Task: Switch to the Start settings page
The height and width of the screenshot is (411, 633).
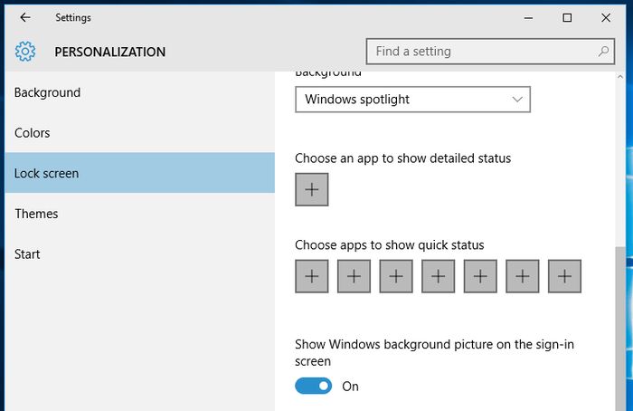Action: click(27, 254)
